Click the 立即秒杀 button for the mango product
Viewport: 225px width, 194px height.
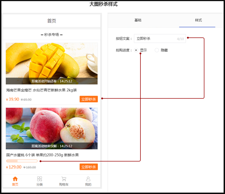point(89,99)
